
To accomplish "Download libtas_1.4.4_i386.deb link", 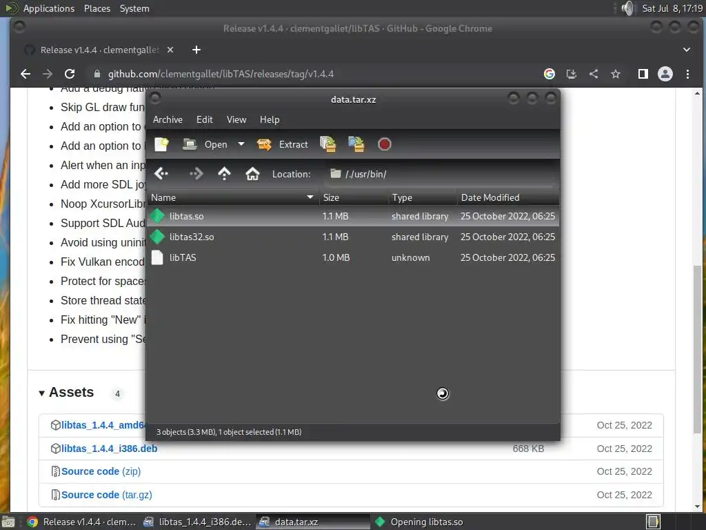I will [110, 449].
